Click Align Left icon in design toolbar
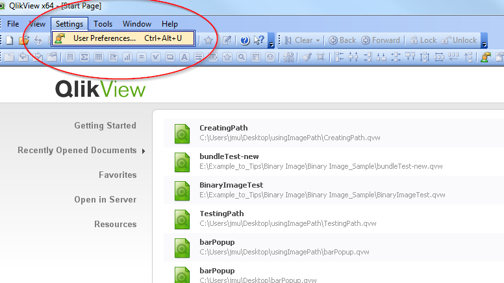Screen dimensions: 504x283 [339, 57]
